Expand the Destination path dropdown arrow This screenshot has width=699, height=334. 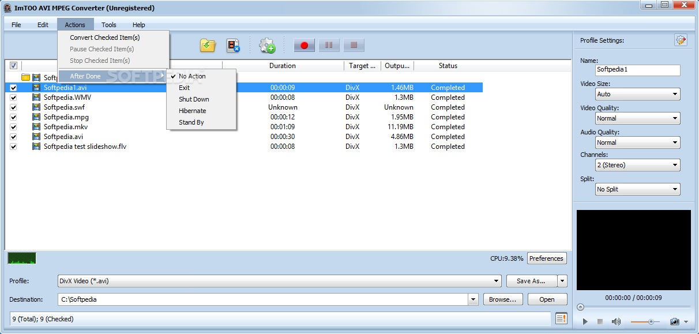pyautogui.click(x=473, y=299)
